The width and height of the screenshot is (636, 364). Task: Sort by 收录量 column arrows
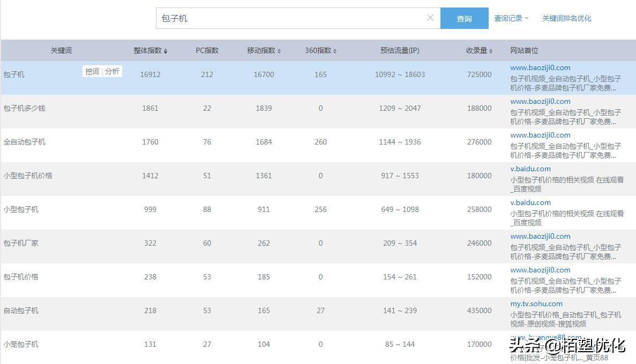click(491, 51)
